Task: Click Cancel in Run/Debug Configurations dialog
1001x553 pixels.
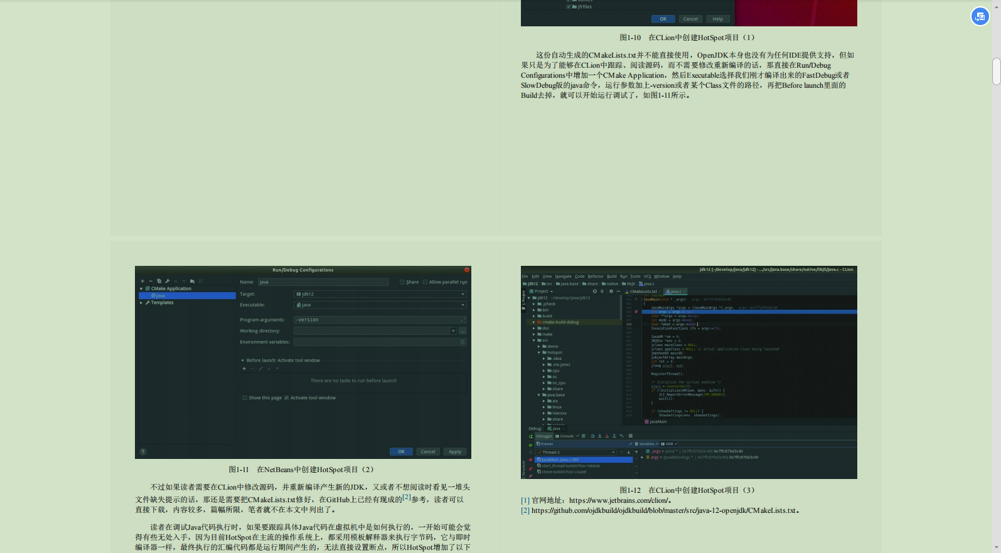Action: (428, 451)
